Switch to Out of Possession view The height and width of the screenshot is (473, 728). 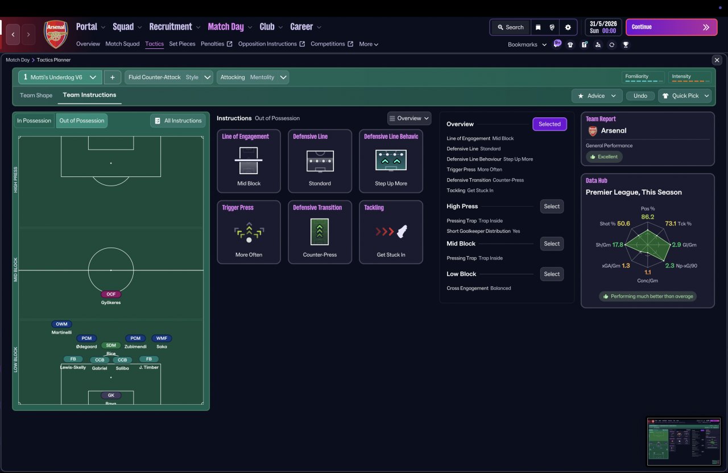coord(82,121)
